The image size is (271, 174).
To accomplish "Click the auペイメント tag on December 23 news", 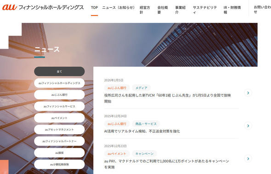I will click(x=117, y=154).
